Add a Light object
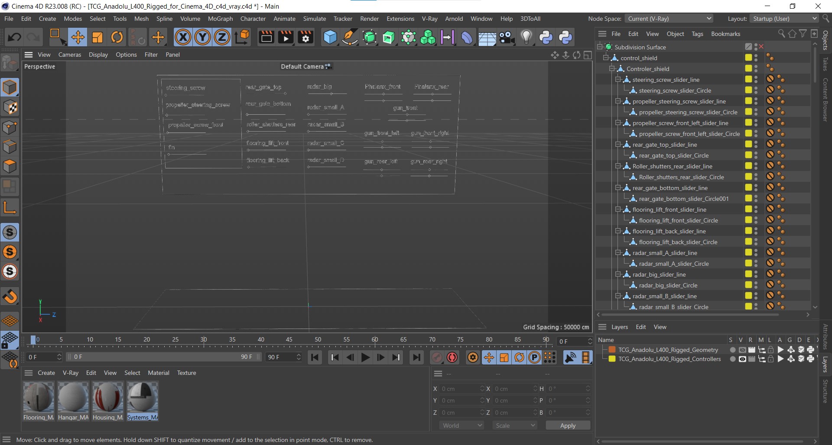This screenshot has width=832, height=445. (526, 37)
